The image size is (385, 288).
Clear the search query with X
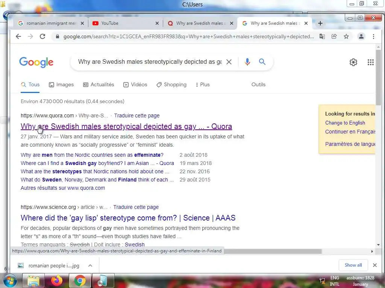point(229,62)
